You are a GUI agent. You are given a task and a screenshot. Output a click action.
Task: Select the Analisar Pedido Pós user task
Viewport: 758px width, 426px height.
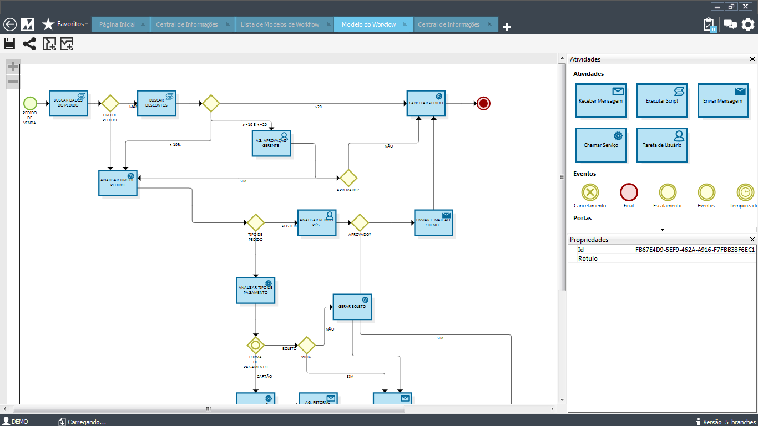click(317, 222)
